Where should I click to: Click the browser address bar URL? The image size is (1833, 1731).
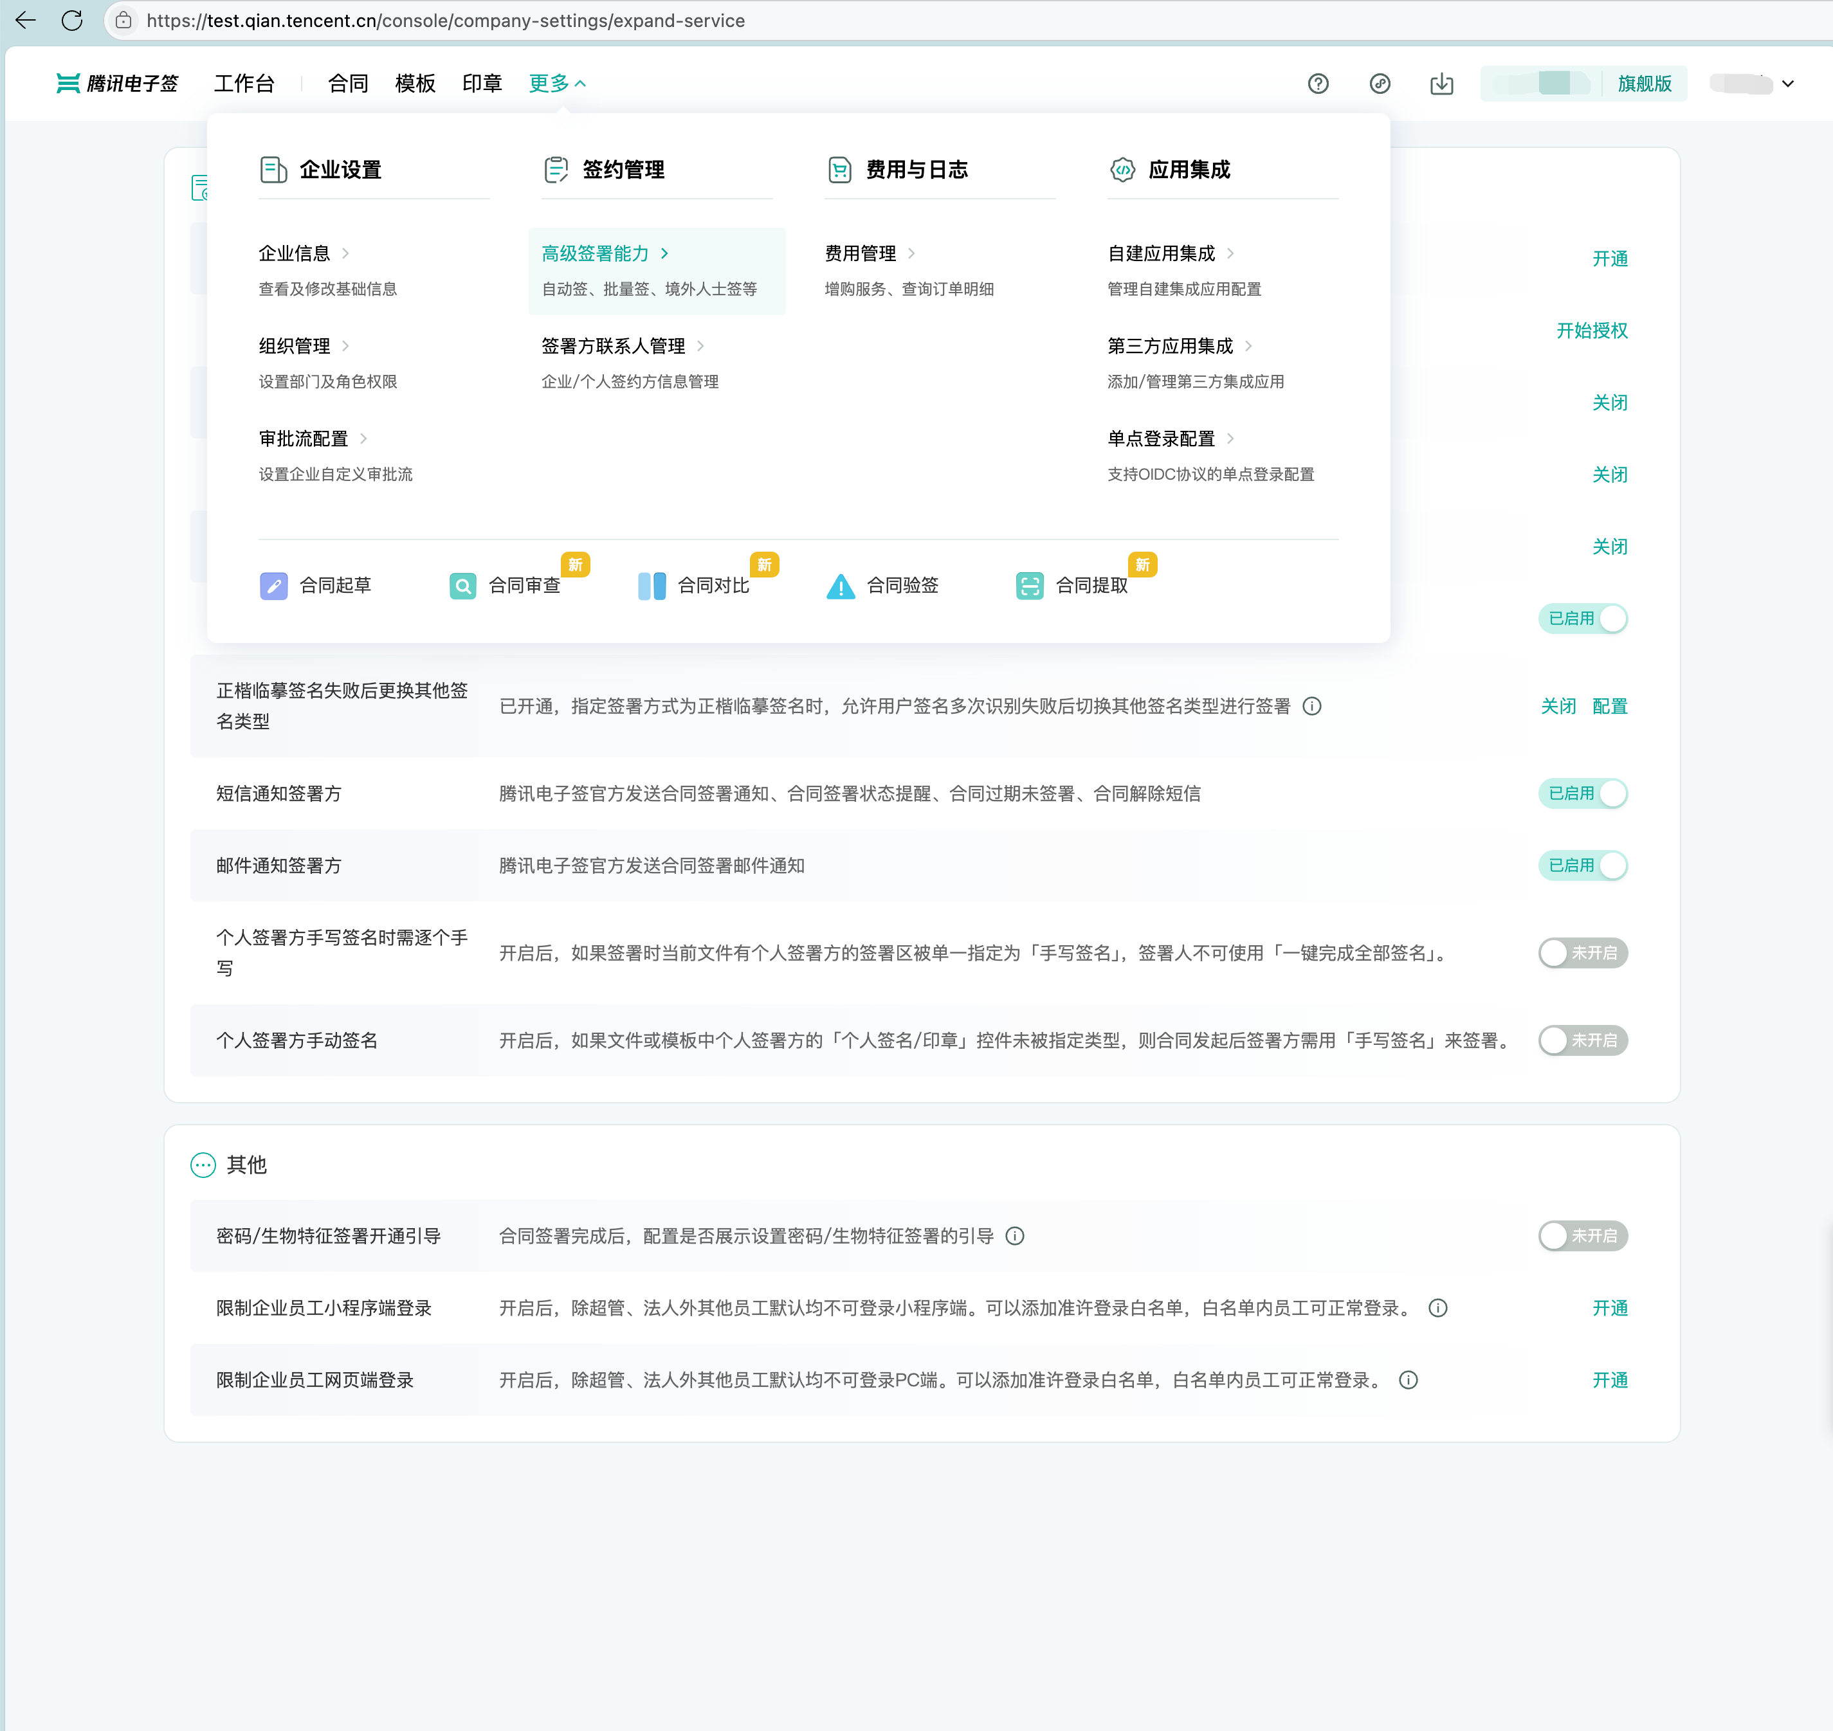point(445,21)
